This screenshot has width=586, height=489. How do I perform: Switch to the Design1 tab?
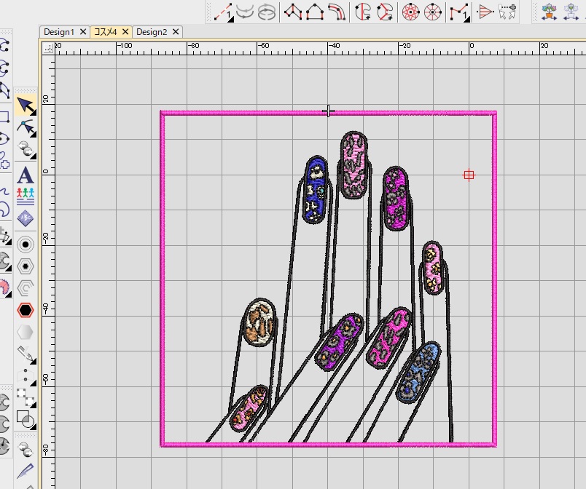[59, 32]
